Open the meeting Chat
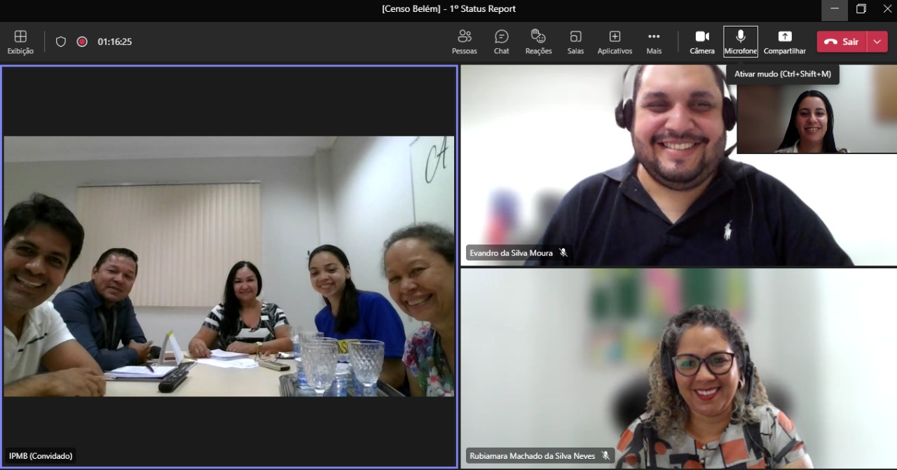 (502, 42)
